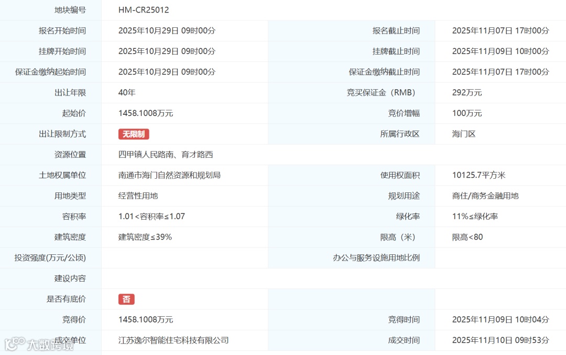Select the 竞价增幅 value 100万元

(467, 113)
